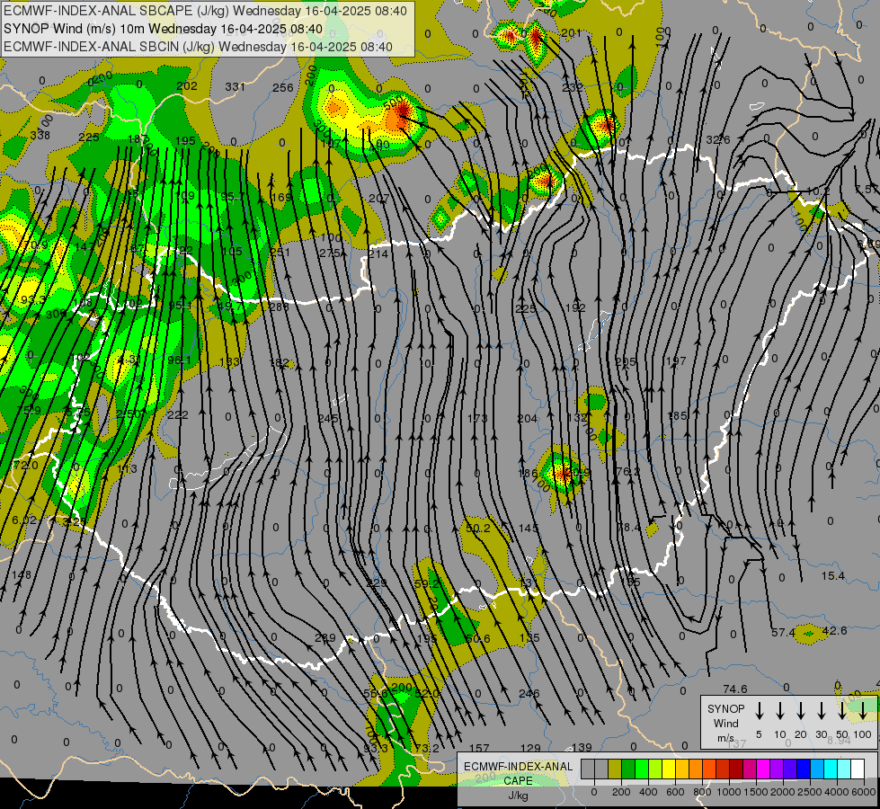Click the map value '6.02'
This screenshot has height=809, width=880.
coord(24,520)
